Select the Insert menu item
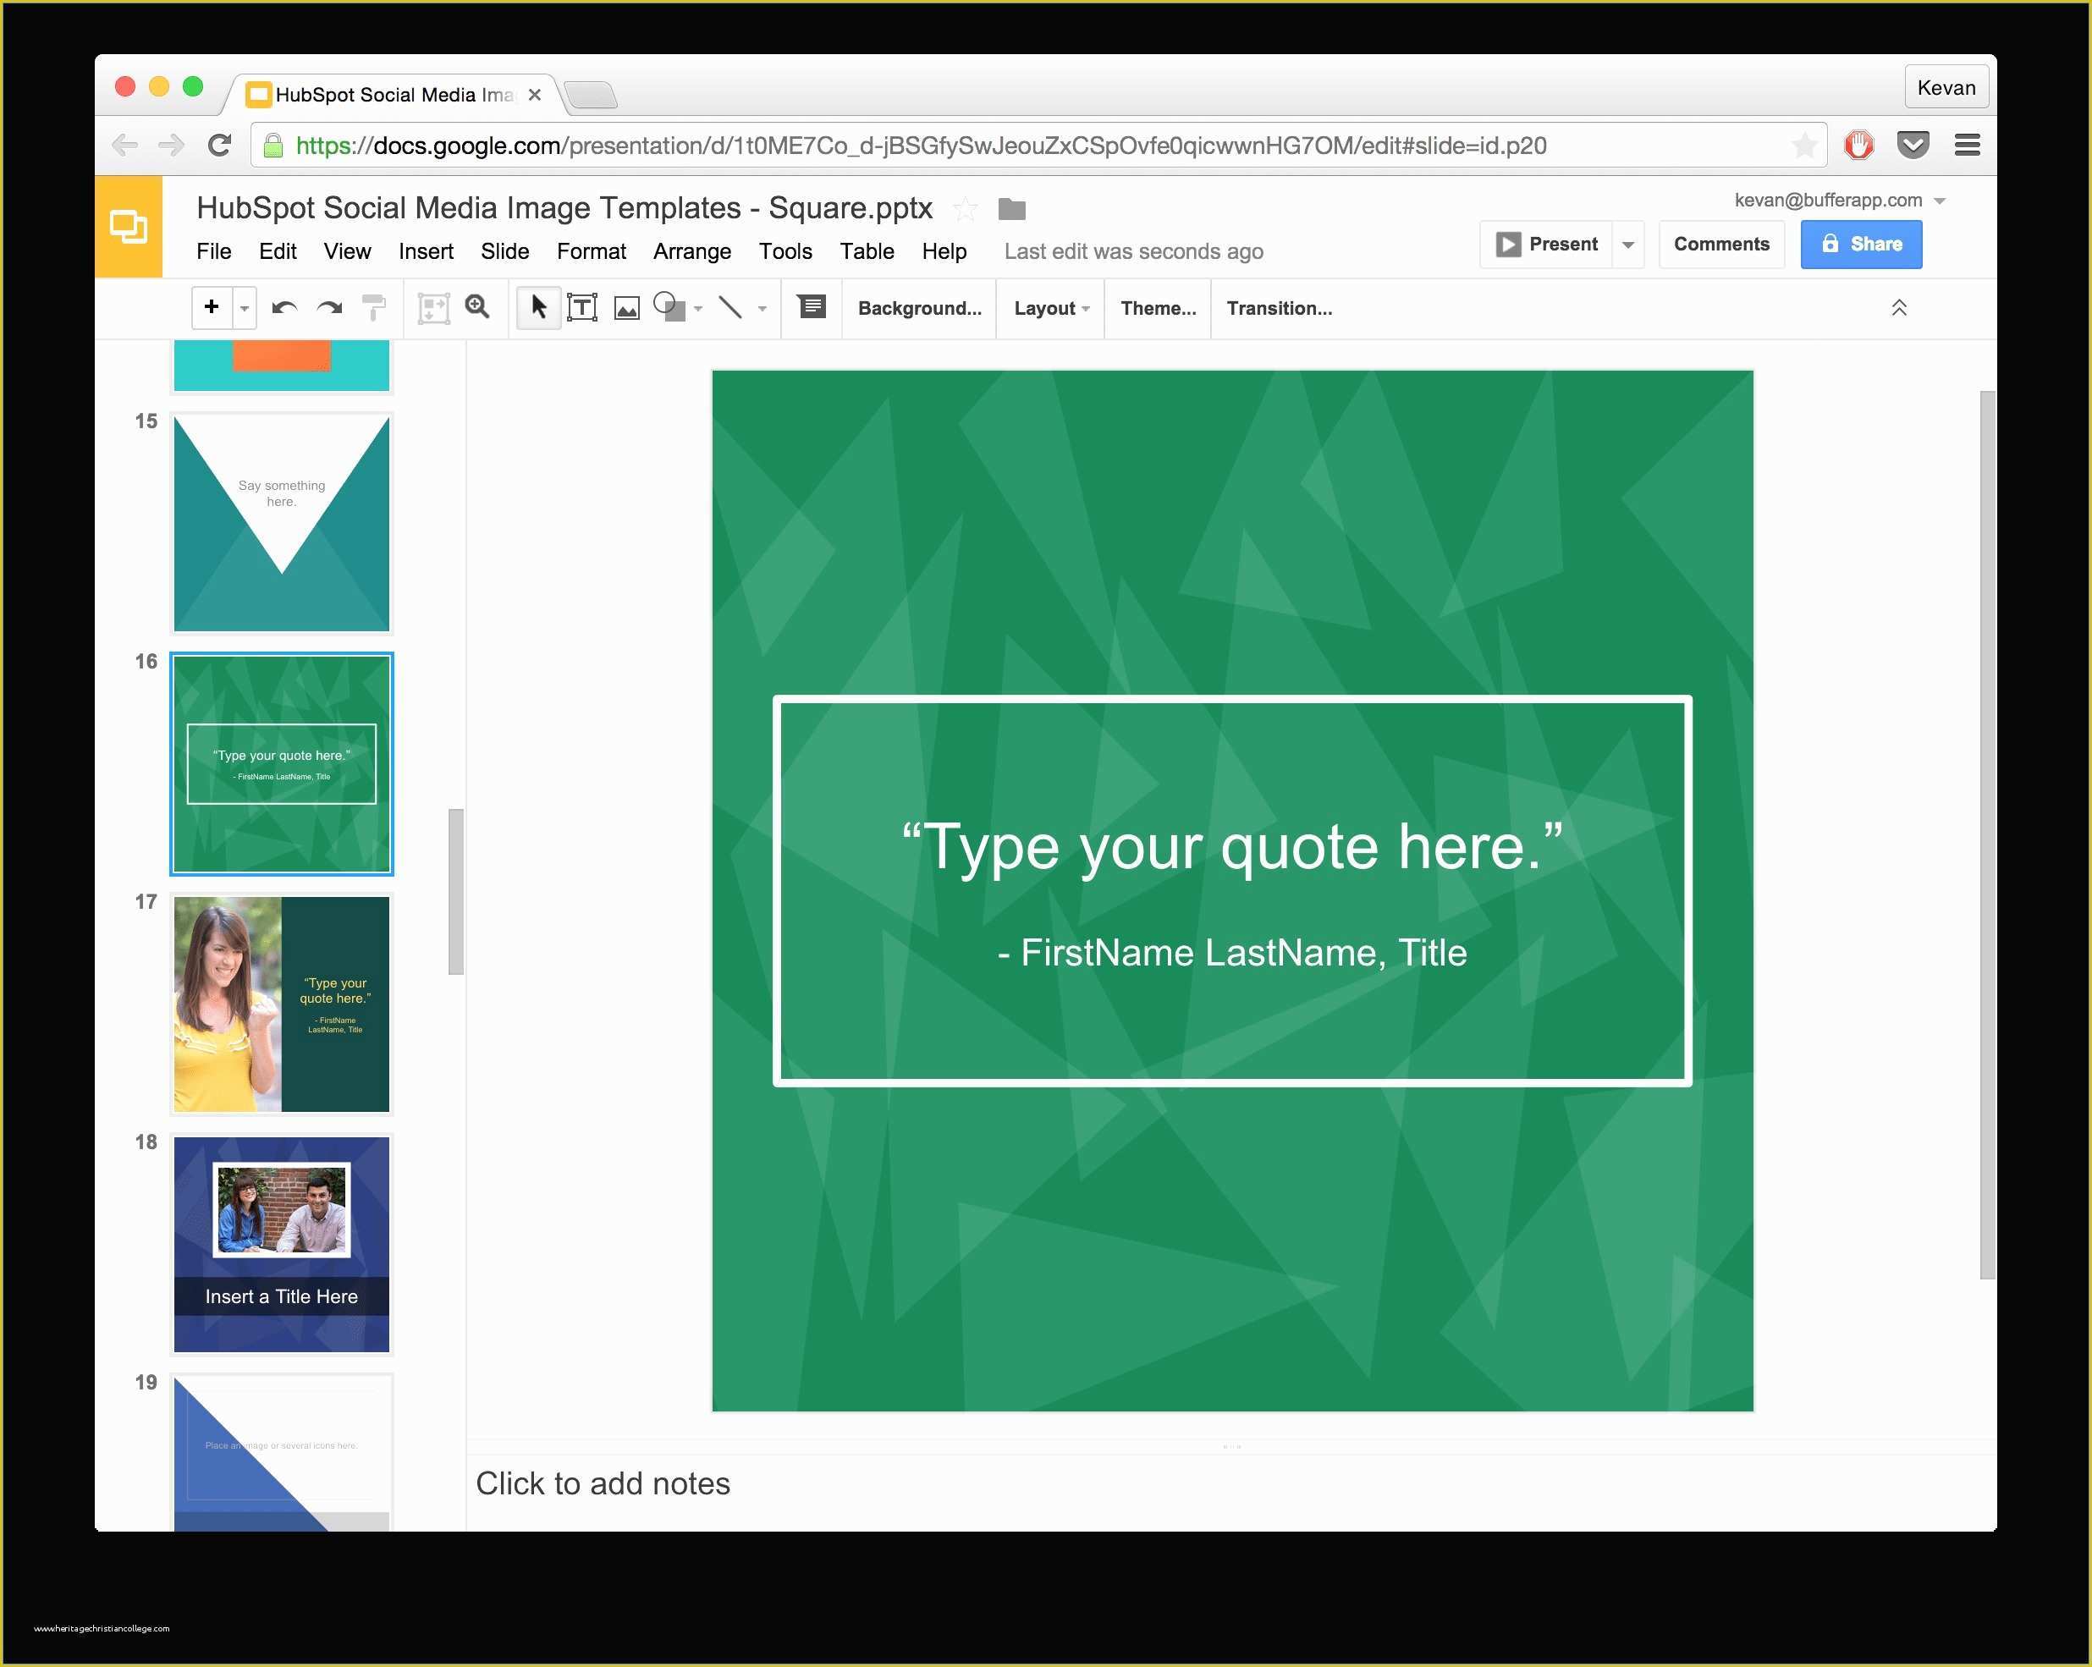2092x1667 pixels. (x=423, y=252)
